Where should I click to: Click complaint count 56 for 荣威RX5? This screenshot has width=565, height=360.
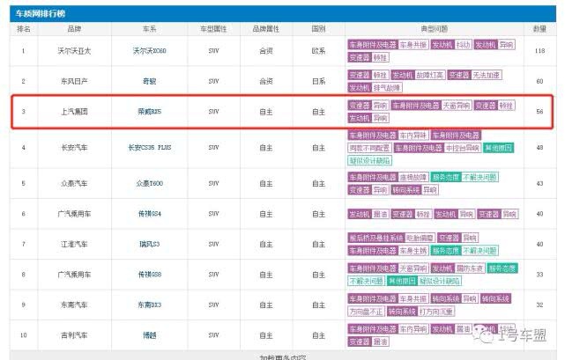click(x=539, y=112)
